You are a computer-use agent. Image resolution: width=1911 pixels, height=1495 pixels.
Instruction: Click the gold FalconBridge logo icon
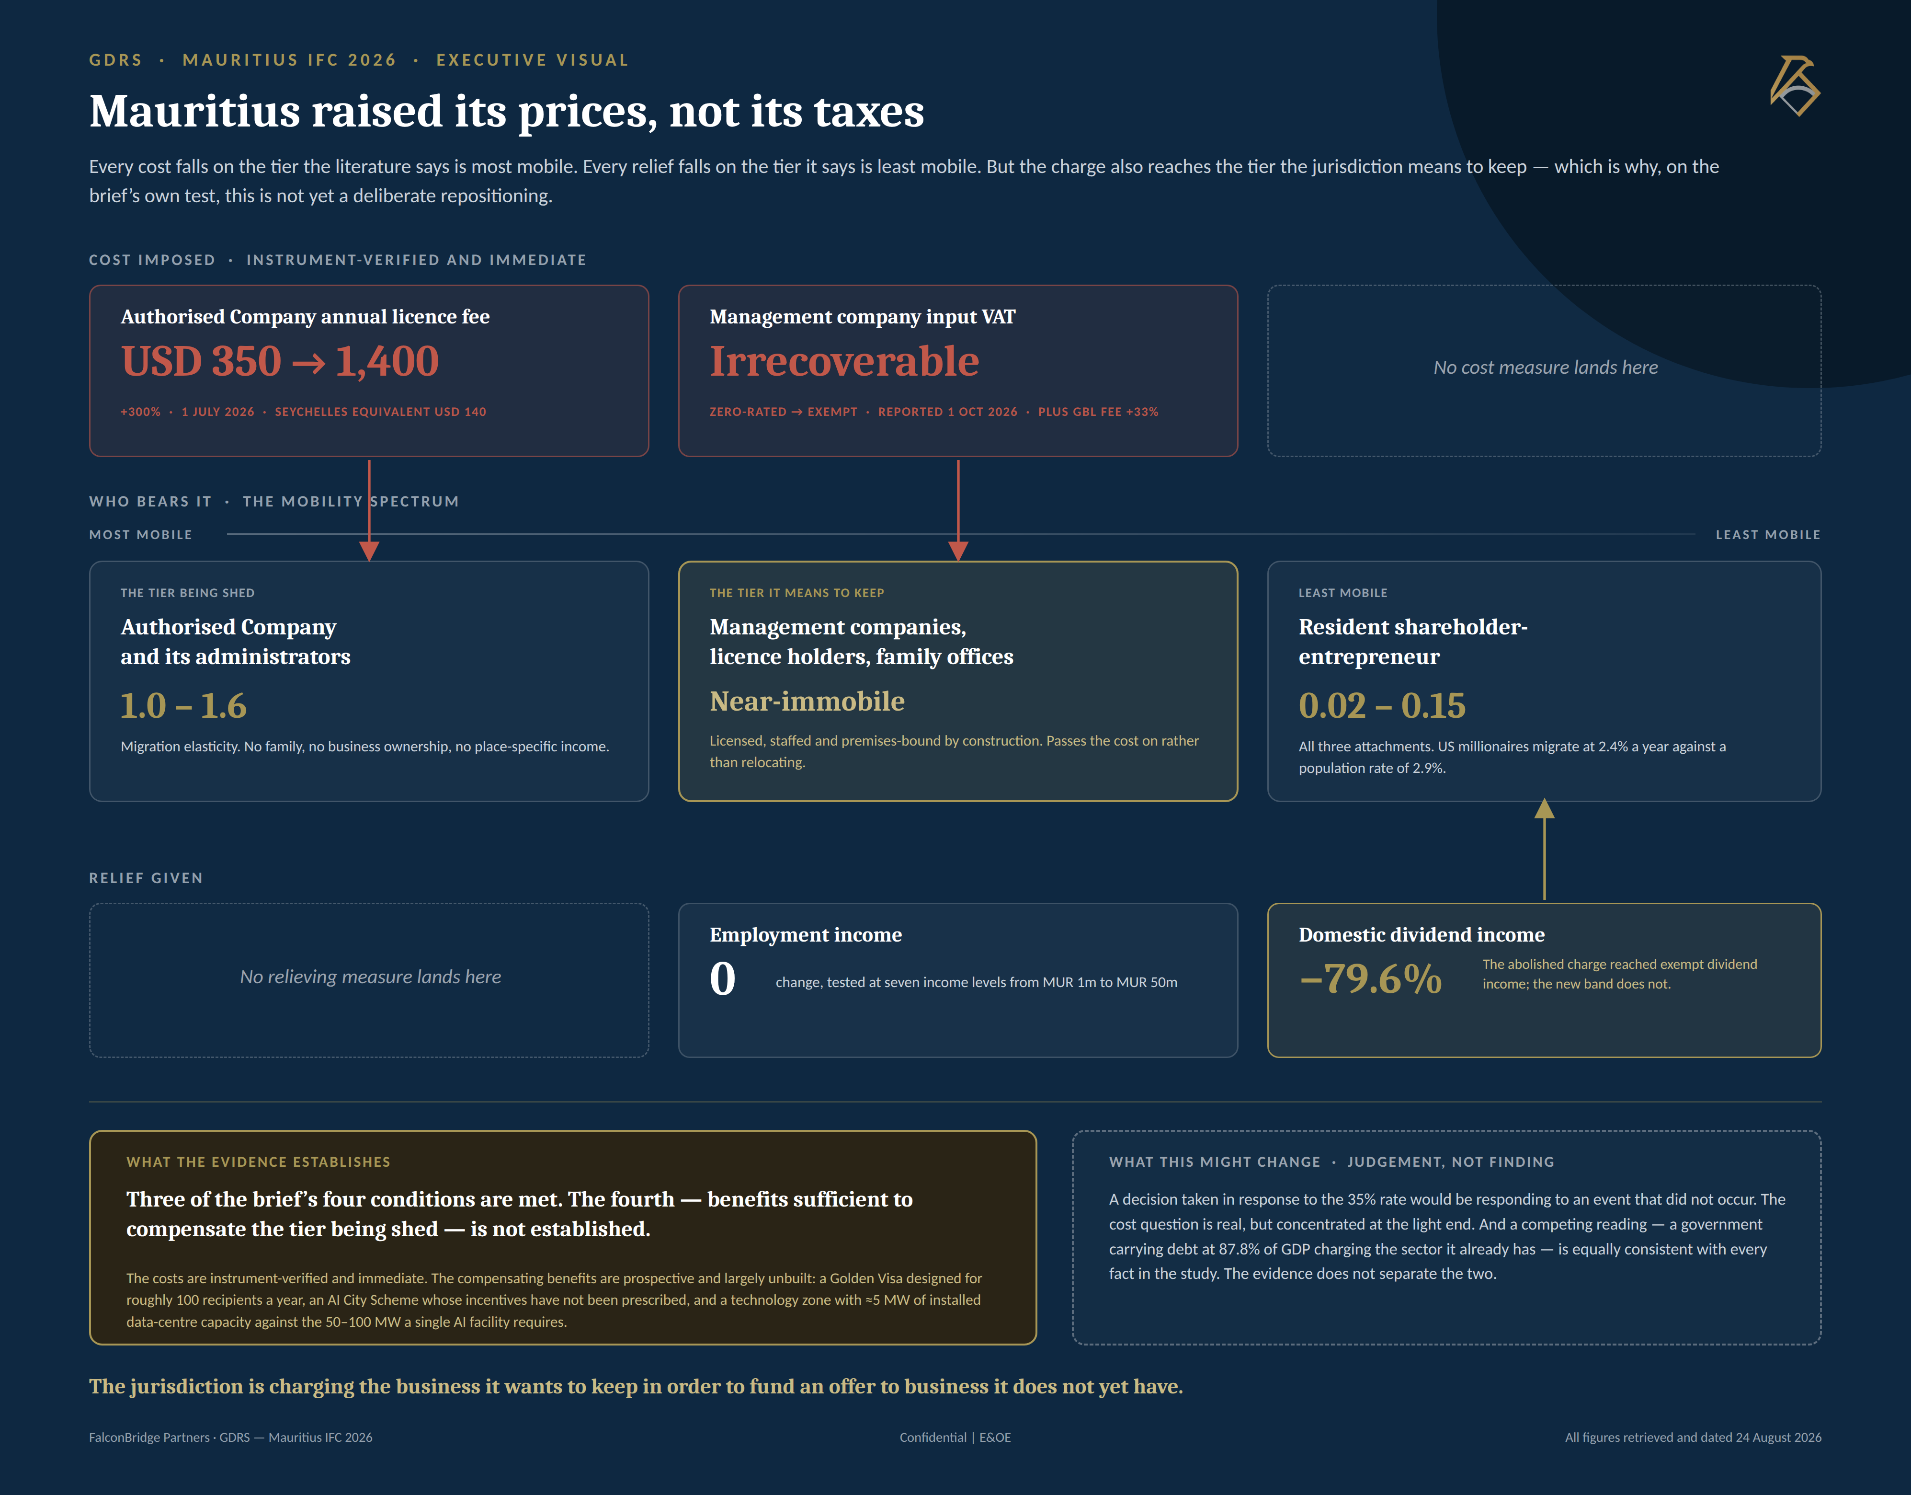(x=1795, y=86)
